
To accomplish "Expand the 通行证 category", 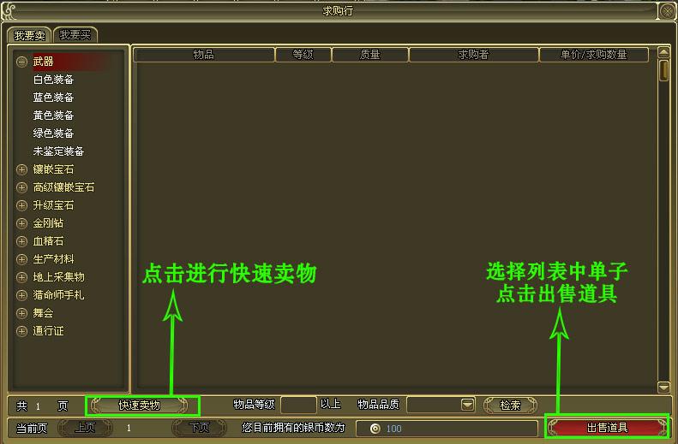I will click(x=21, y=331).
